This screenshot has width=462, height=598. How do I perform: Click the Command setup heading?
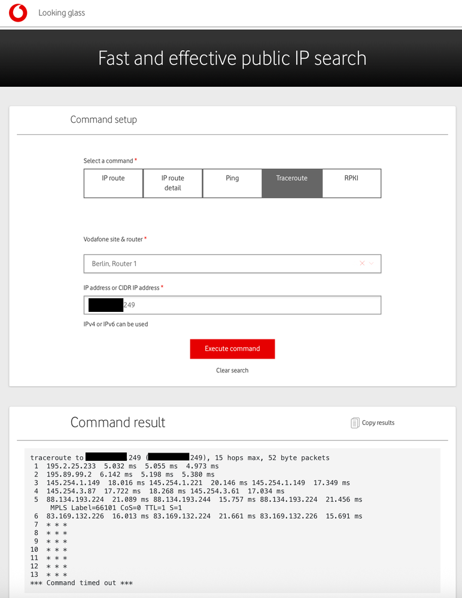tap(104, 119)
